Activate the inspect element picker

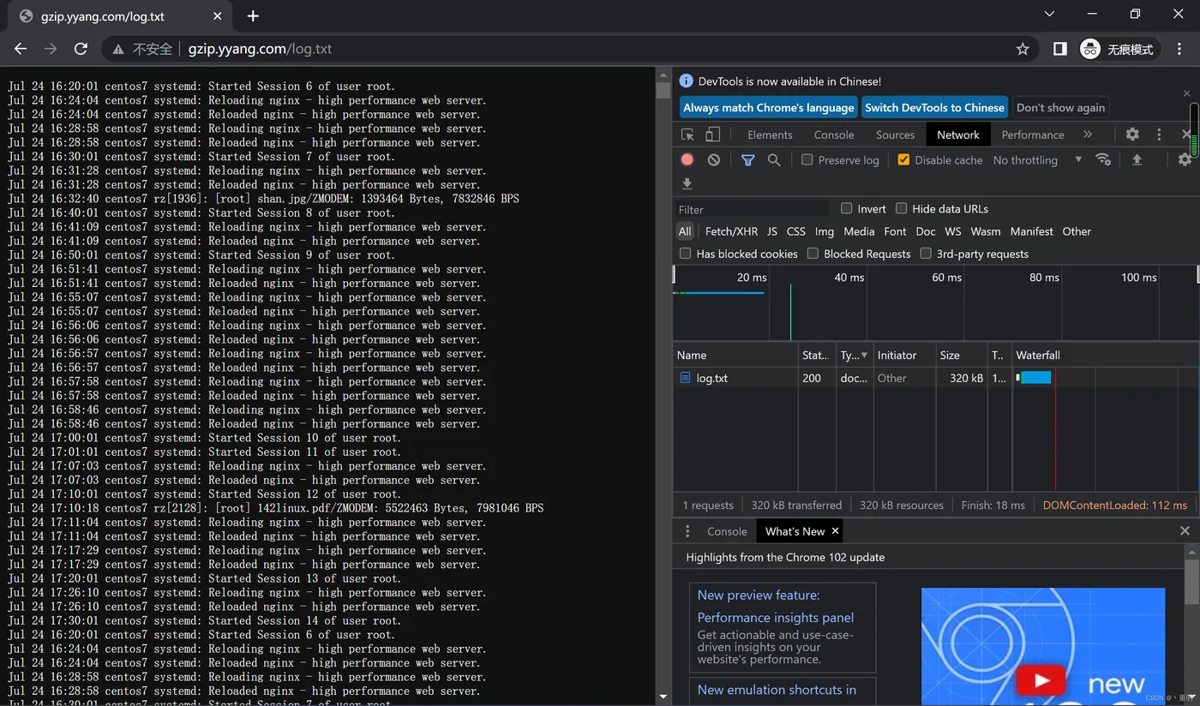687,135
